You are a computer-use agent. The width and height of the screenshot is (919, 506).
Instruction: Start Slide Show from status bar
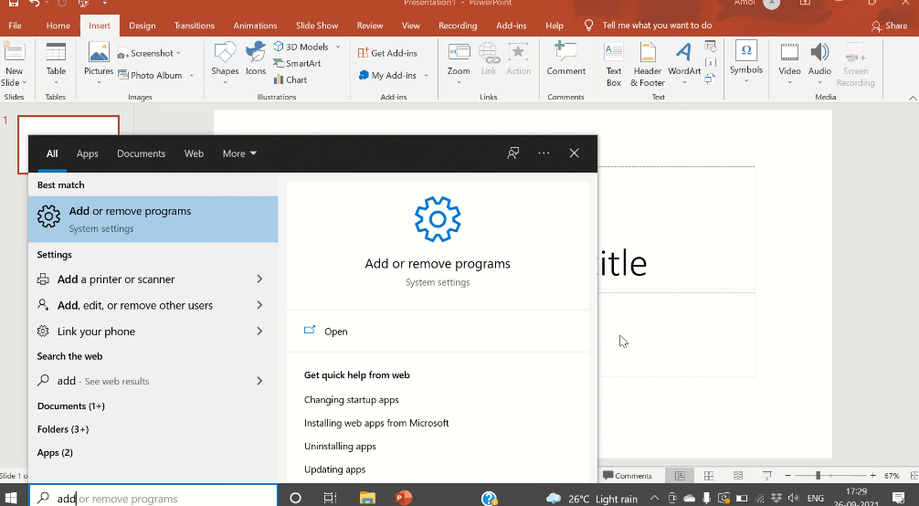766,476
